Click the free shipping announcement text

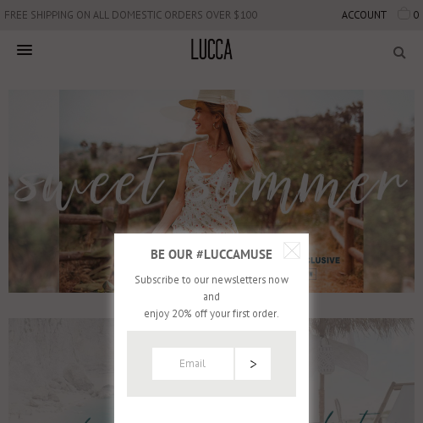pos(131,15)
